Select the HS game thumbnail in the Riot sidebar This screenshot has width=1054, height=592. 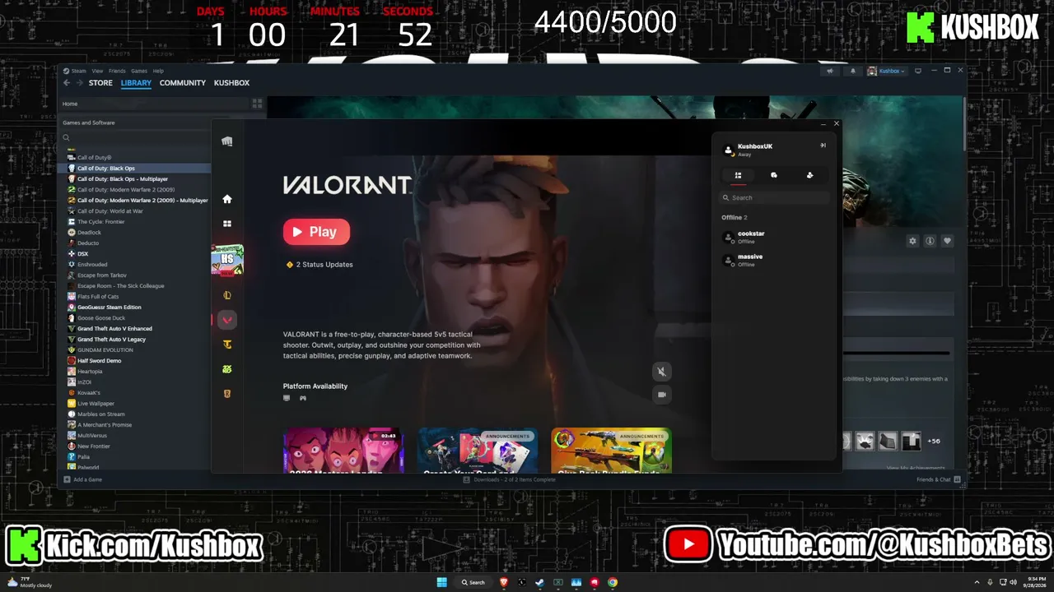[227, 260]
